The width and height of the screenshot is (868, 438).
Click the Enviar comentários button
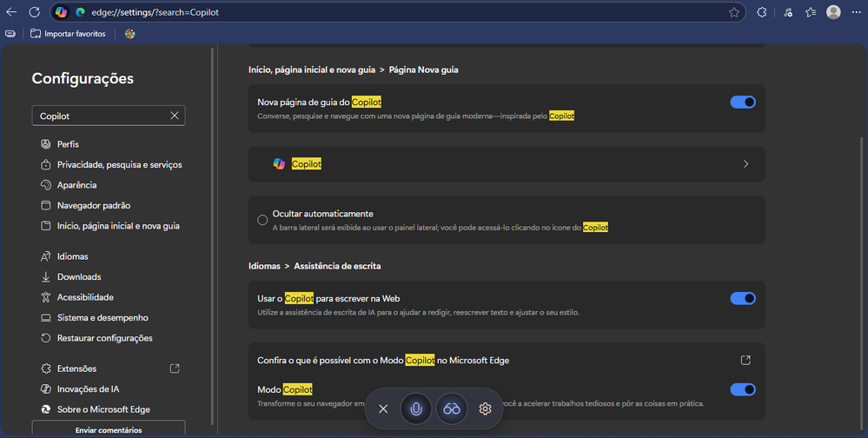(x=109, y=429)
